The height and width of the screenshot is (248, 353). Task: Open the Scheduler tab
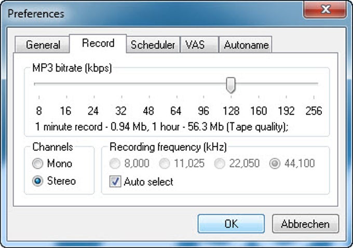pos(153,45)
